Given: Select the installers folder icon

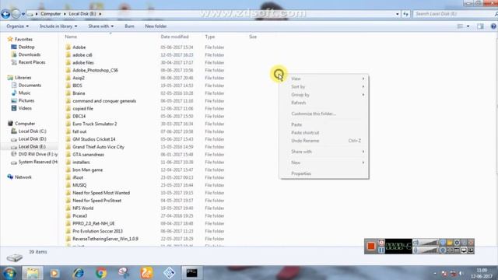Looking at the screenshot, I should (68, 163).
